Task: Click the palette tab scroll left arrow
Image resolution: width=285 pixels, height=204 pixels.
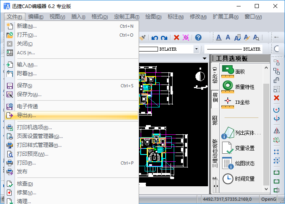Action: point(214,186)
